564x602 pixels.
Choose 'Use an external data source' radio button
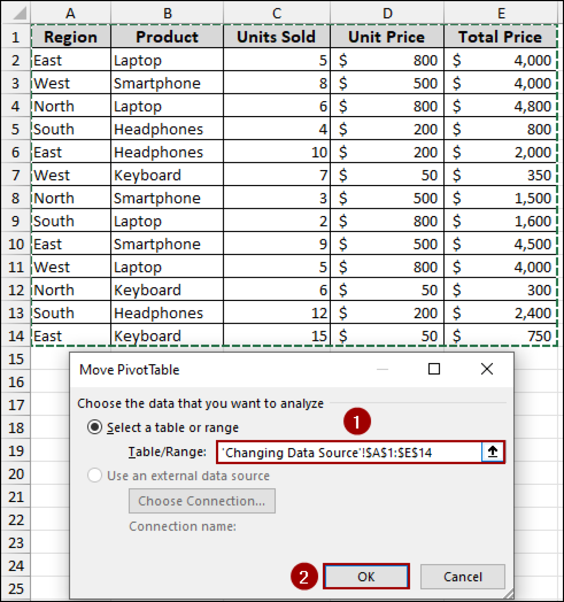(95, 475)
